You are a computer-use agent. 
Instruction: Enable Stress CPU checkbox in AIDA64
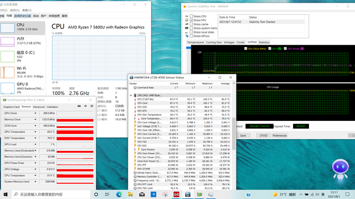point(191,16)
